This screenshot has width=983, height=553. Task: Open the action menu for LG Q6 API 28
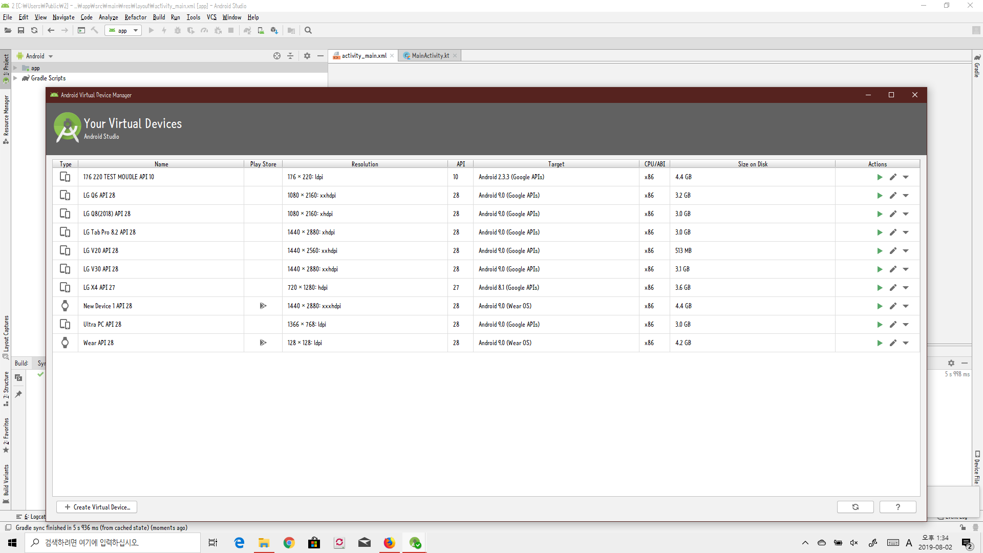906,196
